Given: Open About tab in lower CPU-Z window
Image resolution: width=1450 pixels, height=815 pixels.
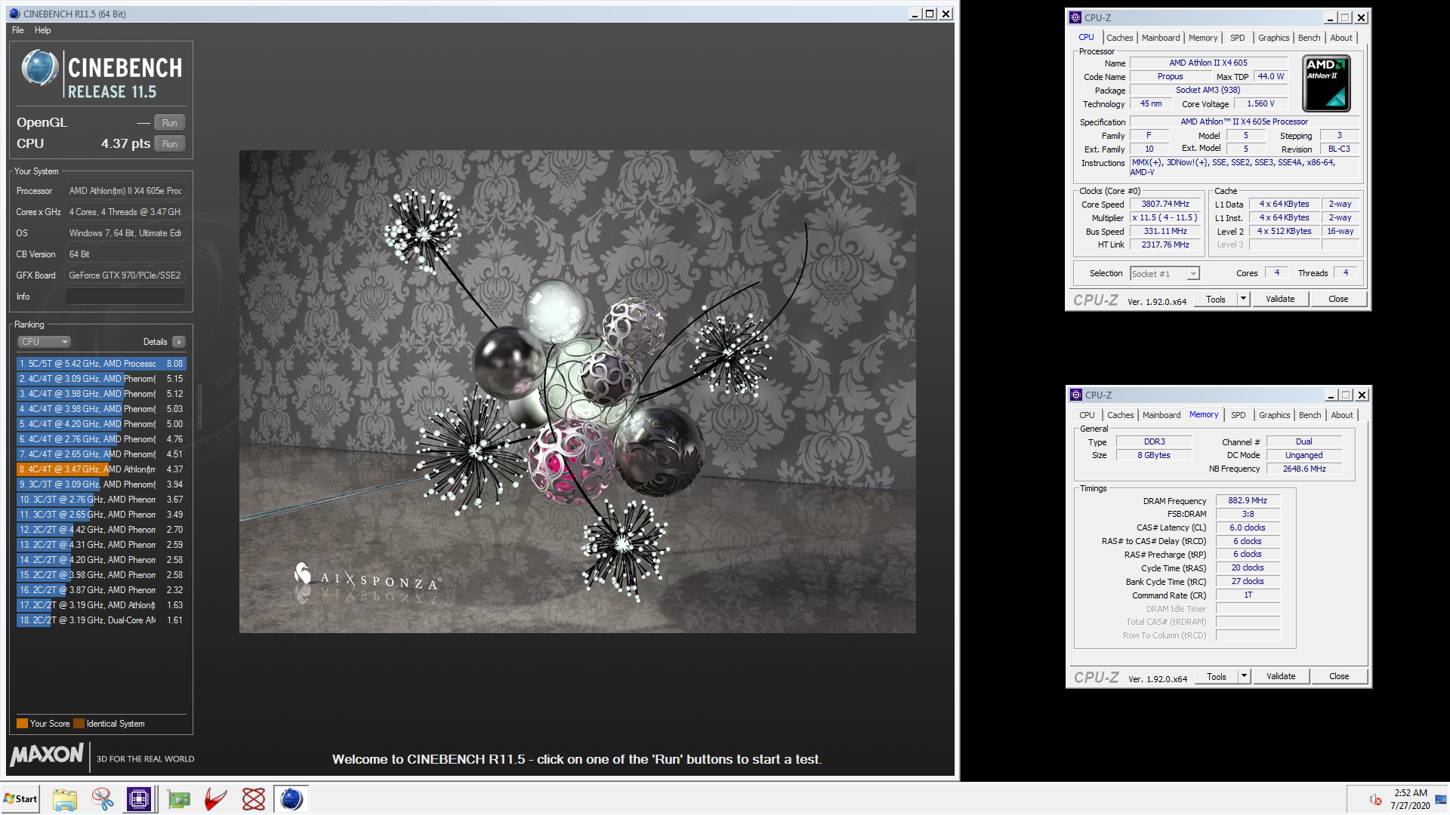Looking at the screenshot, I should point(1342,415).
